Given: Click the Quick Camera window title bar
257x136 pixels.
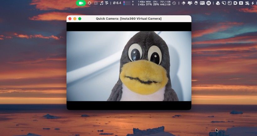Looking at the screenshot, I should [129, 19].
